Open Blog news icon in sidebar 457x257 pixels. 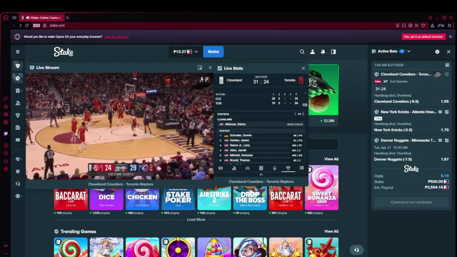pos(17,127)
